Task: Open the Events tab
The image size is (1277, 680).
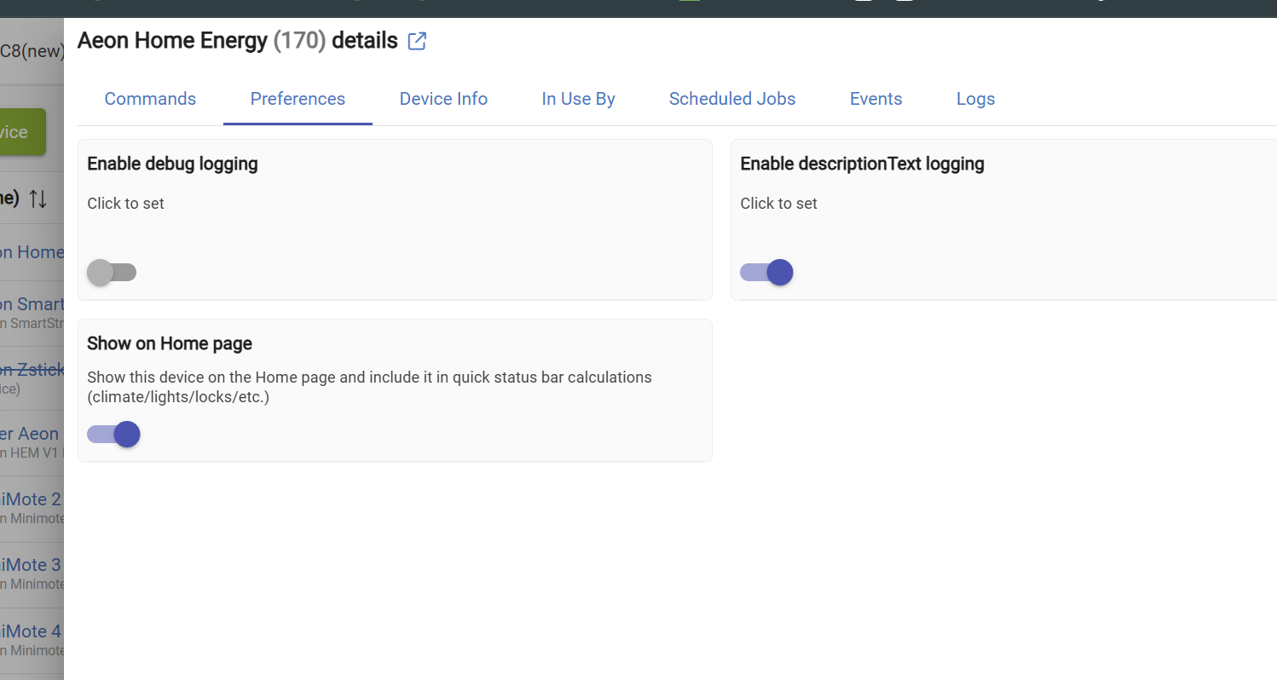Action: tap(875, 99)
